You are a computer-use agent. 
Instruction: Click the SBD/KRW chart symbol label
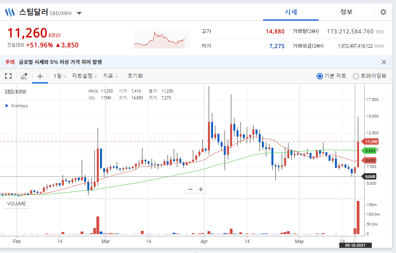[15, 92]
